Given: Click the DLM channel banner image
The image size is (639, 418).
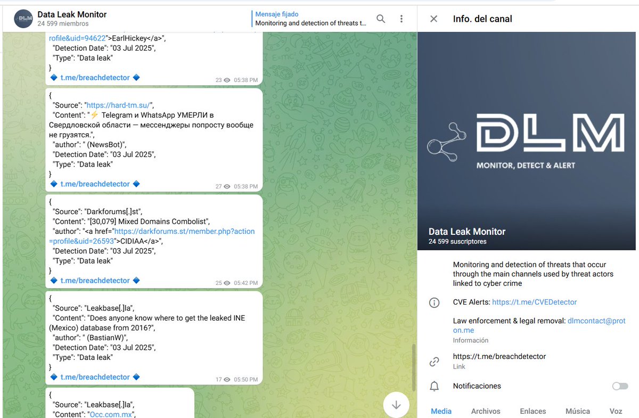Looking at the screenshot, I should point(528,141).
